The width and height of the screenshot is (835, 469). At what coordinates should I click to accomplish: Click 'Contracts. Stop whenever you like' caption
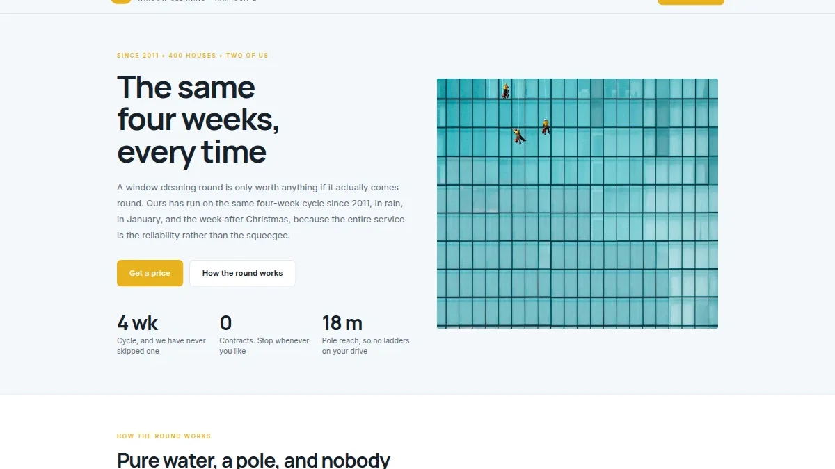pyautogui.click(x=264, y=346)
